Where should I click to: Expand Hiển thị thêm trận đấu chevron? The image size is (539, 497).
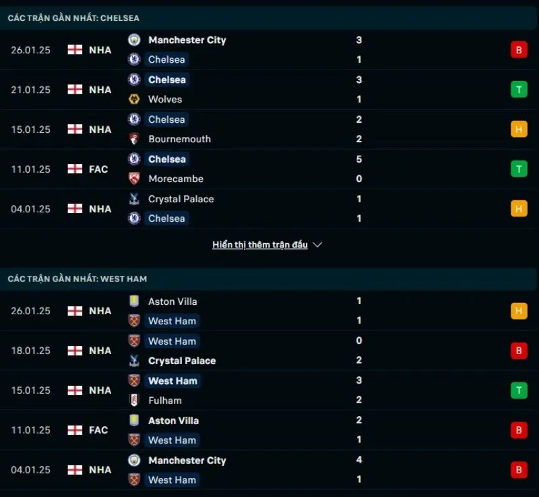317,245
